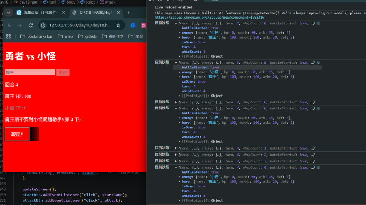Expand enemy under the turn: 2 log
Screen dimensions: 366x205
[x=179, y=33]
